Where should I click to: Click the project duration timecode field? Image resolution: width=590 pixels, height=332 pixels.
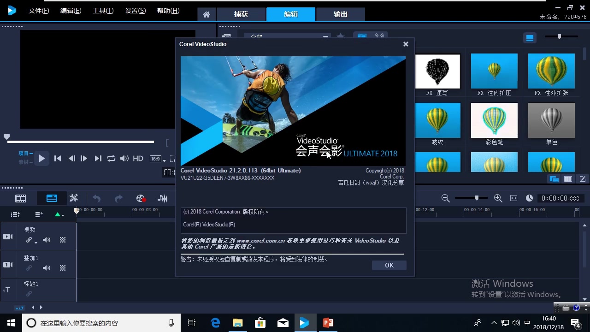(x=560, y=198)
